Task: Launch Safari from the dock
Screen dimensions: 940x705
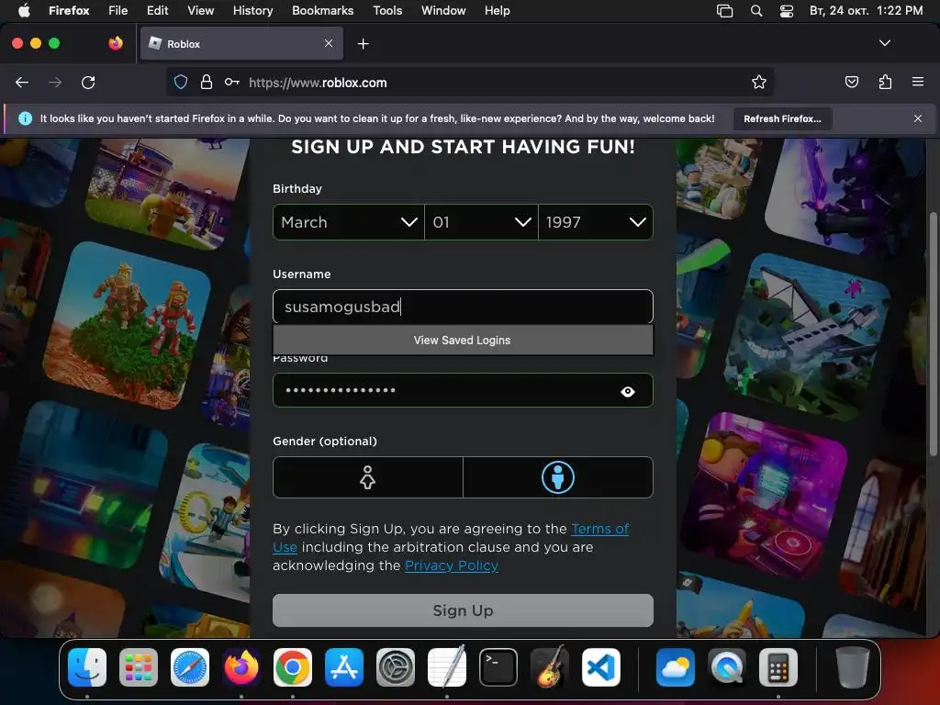Action: [190, 667]
